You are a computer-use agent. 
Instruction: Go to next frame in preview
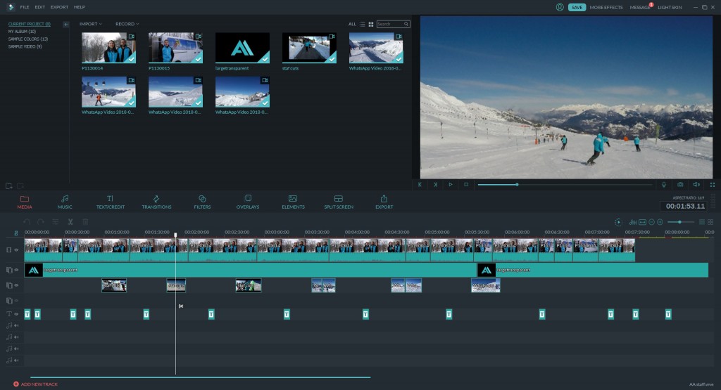tap(435, 184)
